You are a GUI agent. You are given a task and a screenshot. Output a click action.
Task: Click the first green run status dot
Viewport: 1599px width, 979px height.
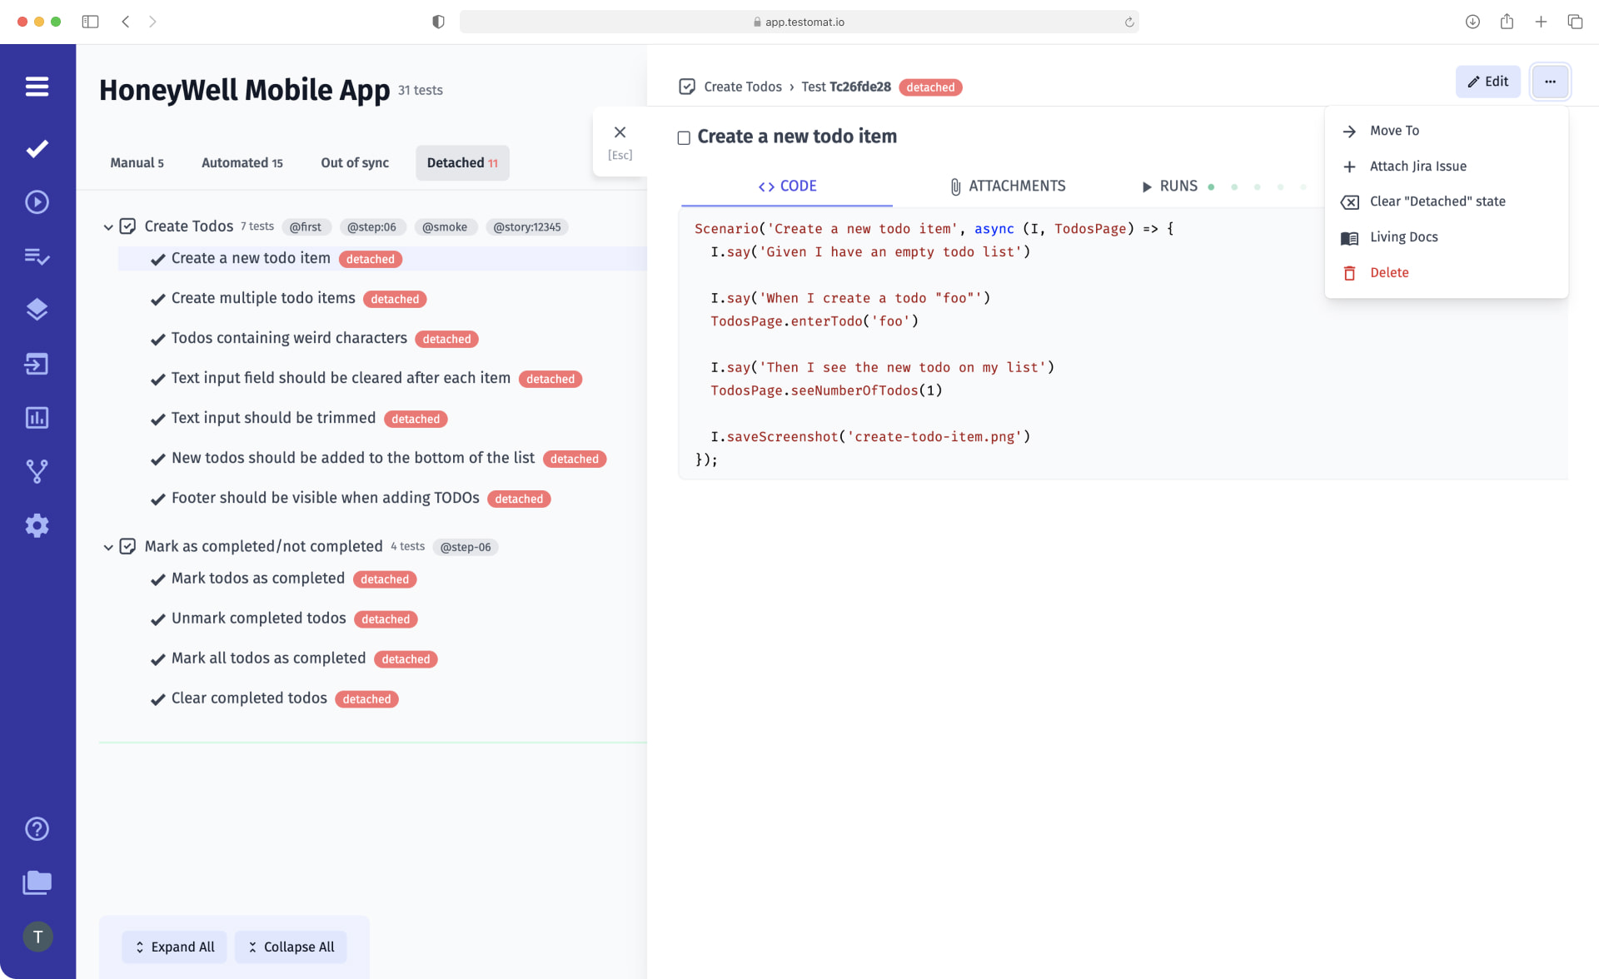pos(1212,187)
